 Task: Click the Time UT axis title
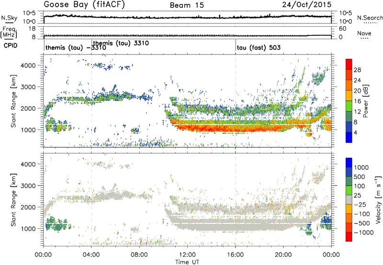tap(187, 262)
